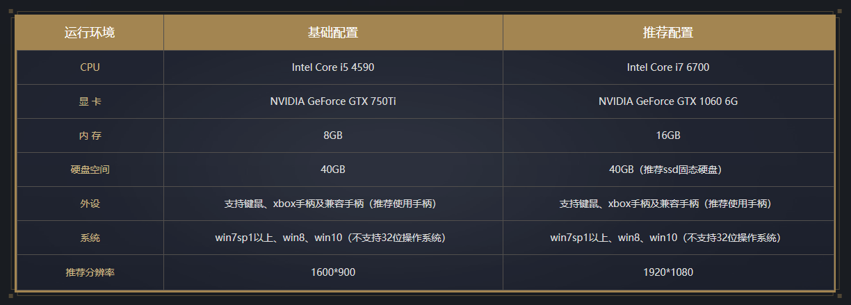Click the 16GB memory cell

point(668,135)
